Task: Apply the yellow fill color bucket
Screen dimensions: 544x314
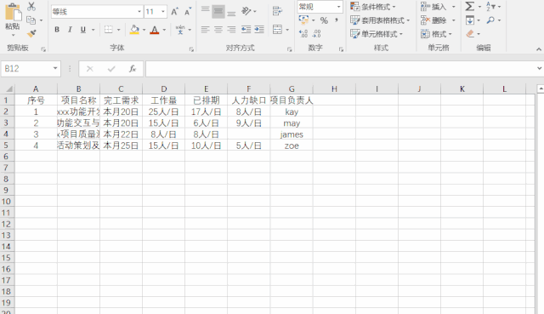Action: click(134, 30)
